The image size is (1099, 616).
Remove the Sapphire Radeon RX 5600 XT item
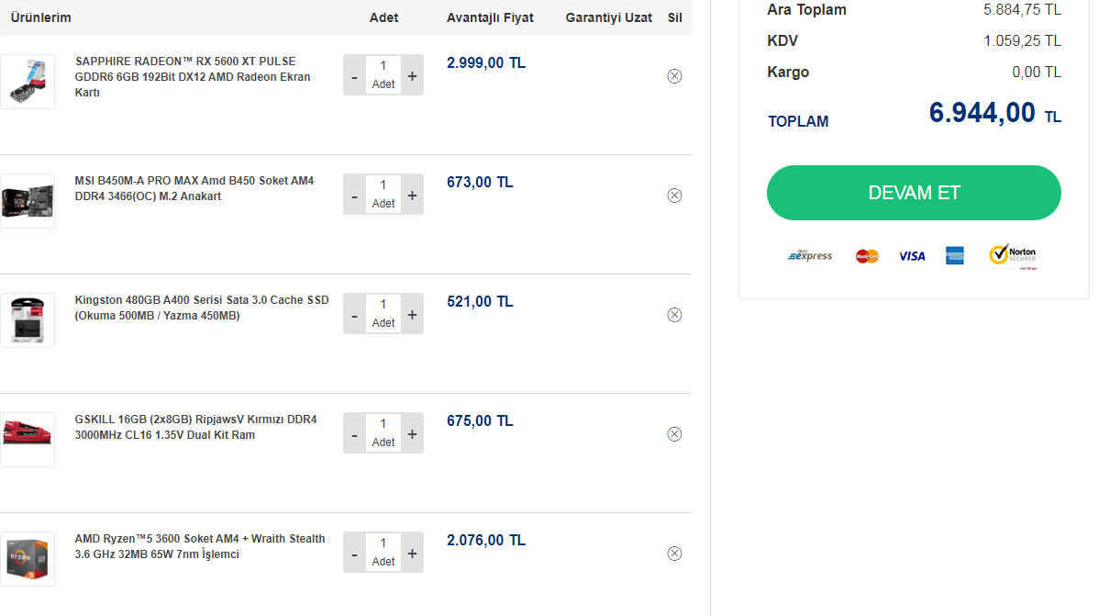coord(674,76)
